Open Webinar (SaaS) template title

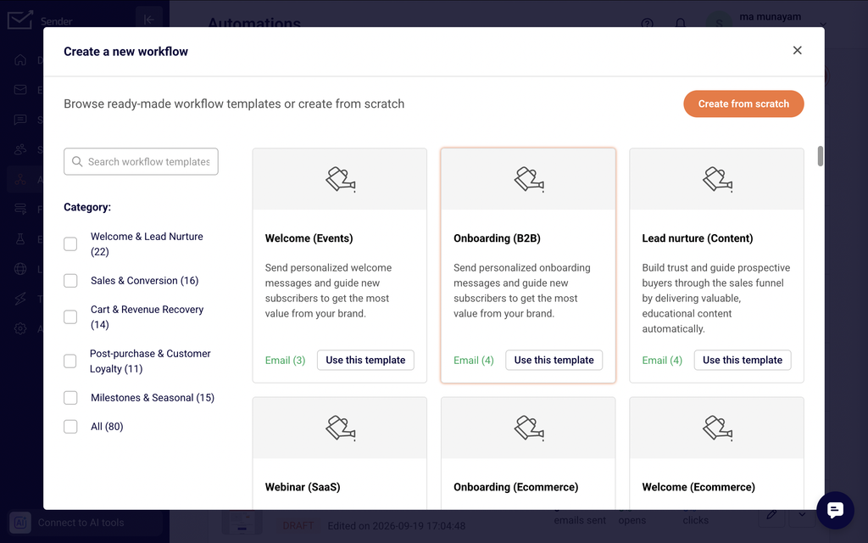(303, 487)
